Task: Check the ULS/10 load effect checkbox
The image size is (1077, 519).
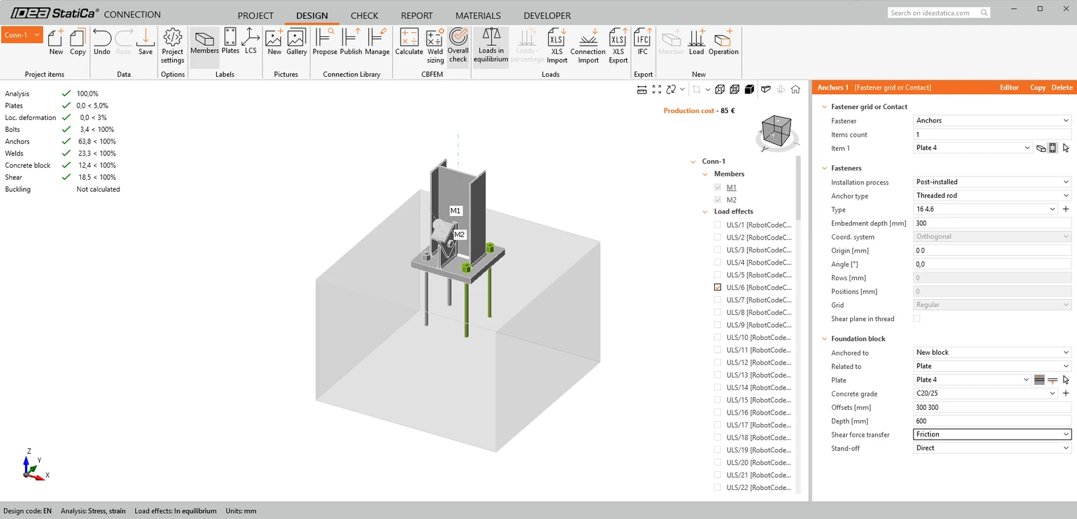Action: pyautogui.click(x=718, y=338)
